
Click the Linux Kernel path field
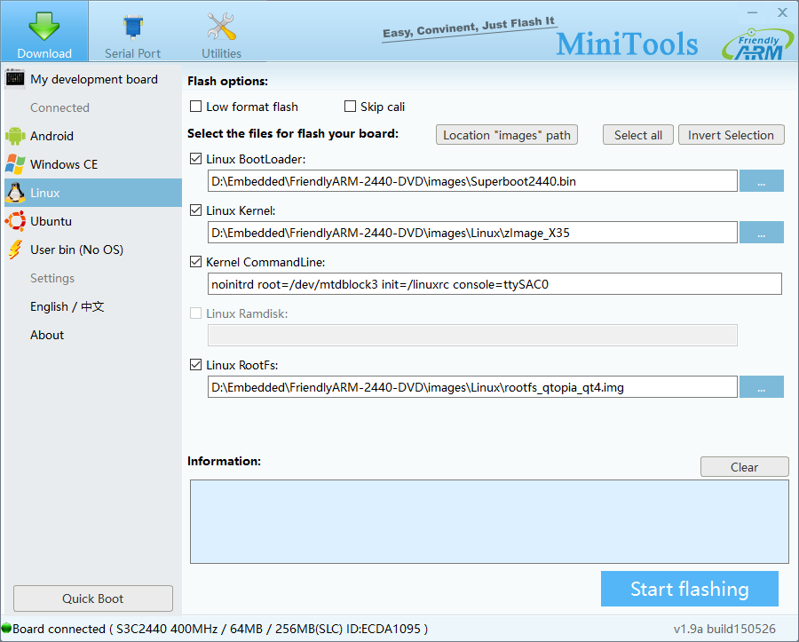coord(472,233)
